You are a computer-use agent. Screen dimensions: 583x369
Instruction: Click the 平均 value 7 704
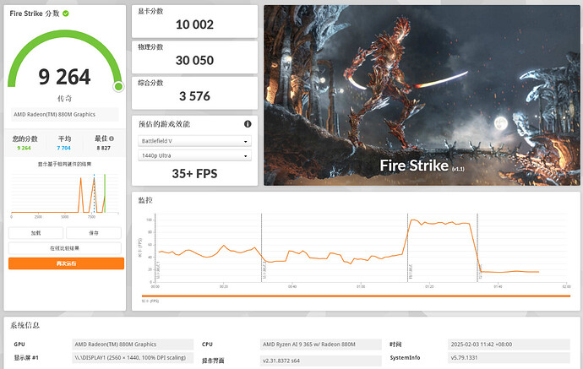pyautogui.click(x=64, y=148)
